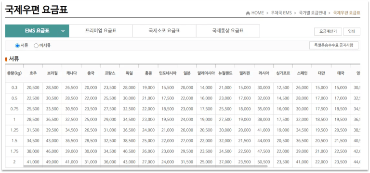Click the 호주 column header
The height and width of the screenshot is (173, 370).
(x=33, y=73)
